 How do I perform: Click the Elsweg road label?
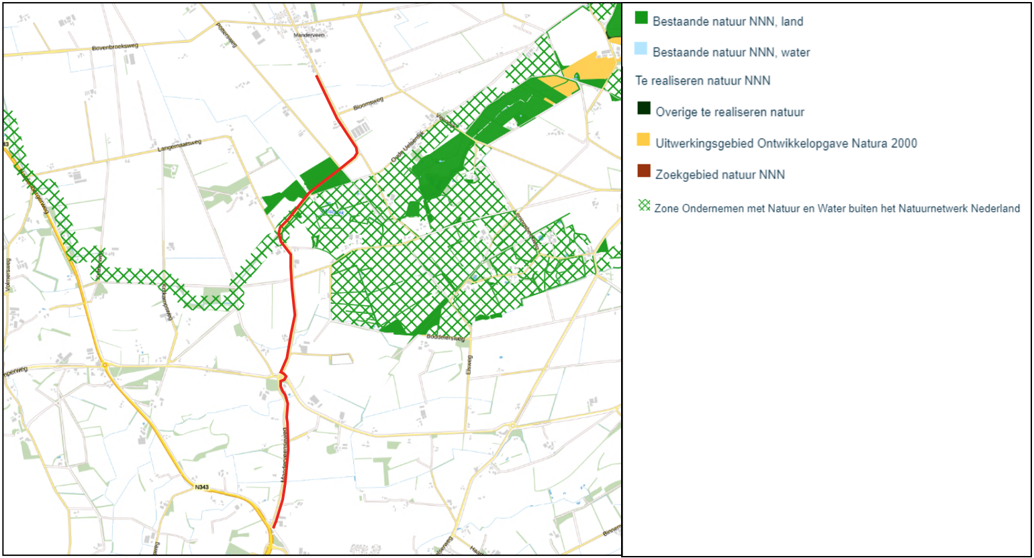470,364
